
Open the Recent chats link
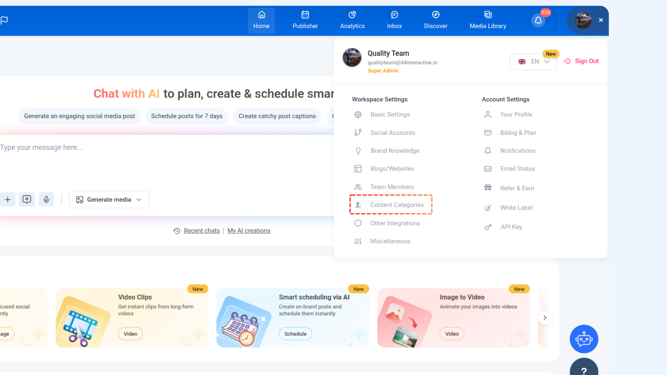pos(201,231)
